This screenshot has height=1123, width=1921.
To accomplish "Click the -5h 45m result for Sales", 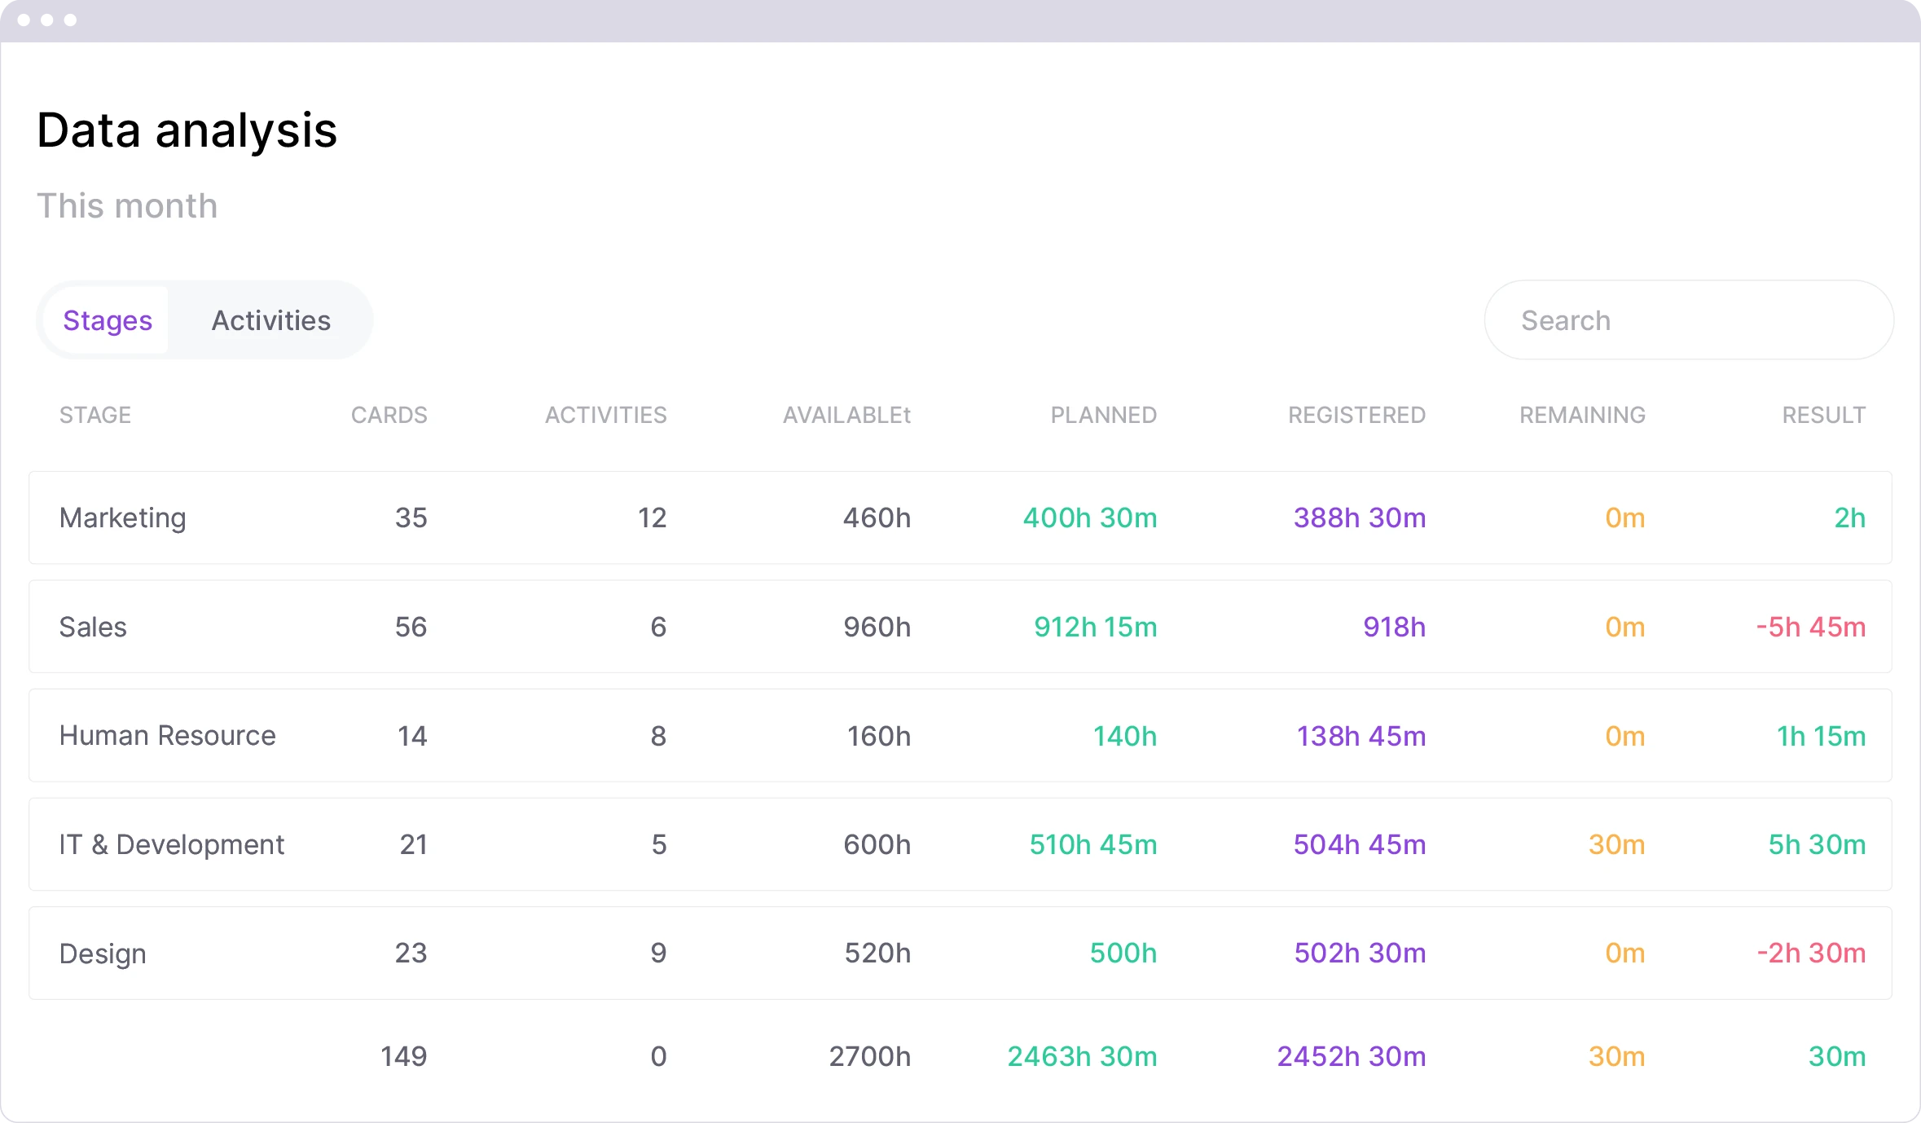I will tap(1810, 627).
